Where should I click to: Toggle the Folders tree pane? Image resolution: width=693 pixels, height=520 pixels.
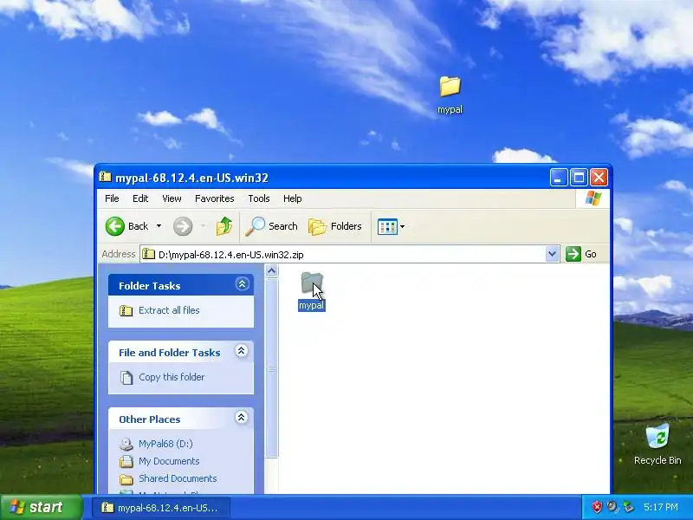(x=335, y=226)
